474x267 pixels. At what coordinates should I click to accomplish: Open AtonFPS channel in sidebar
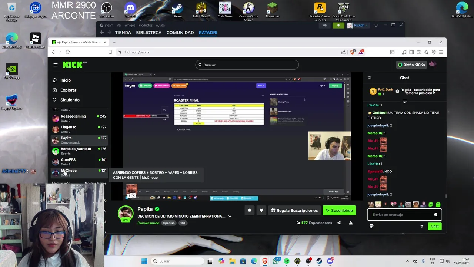tap(79, 162)
